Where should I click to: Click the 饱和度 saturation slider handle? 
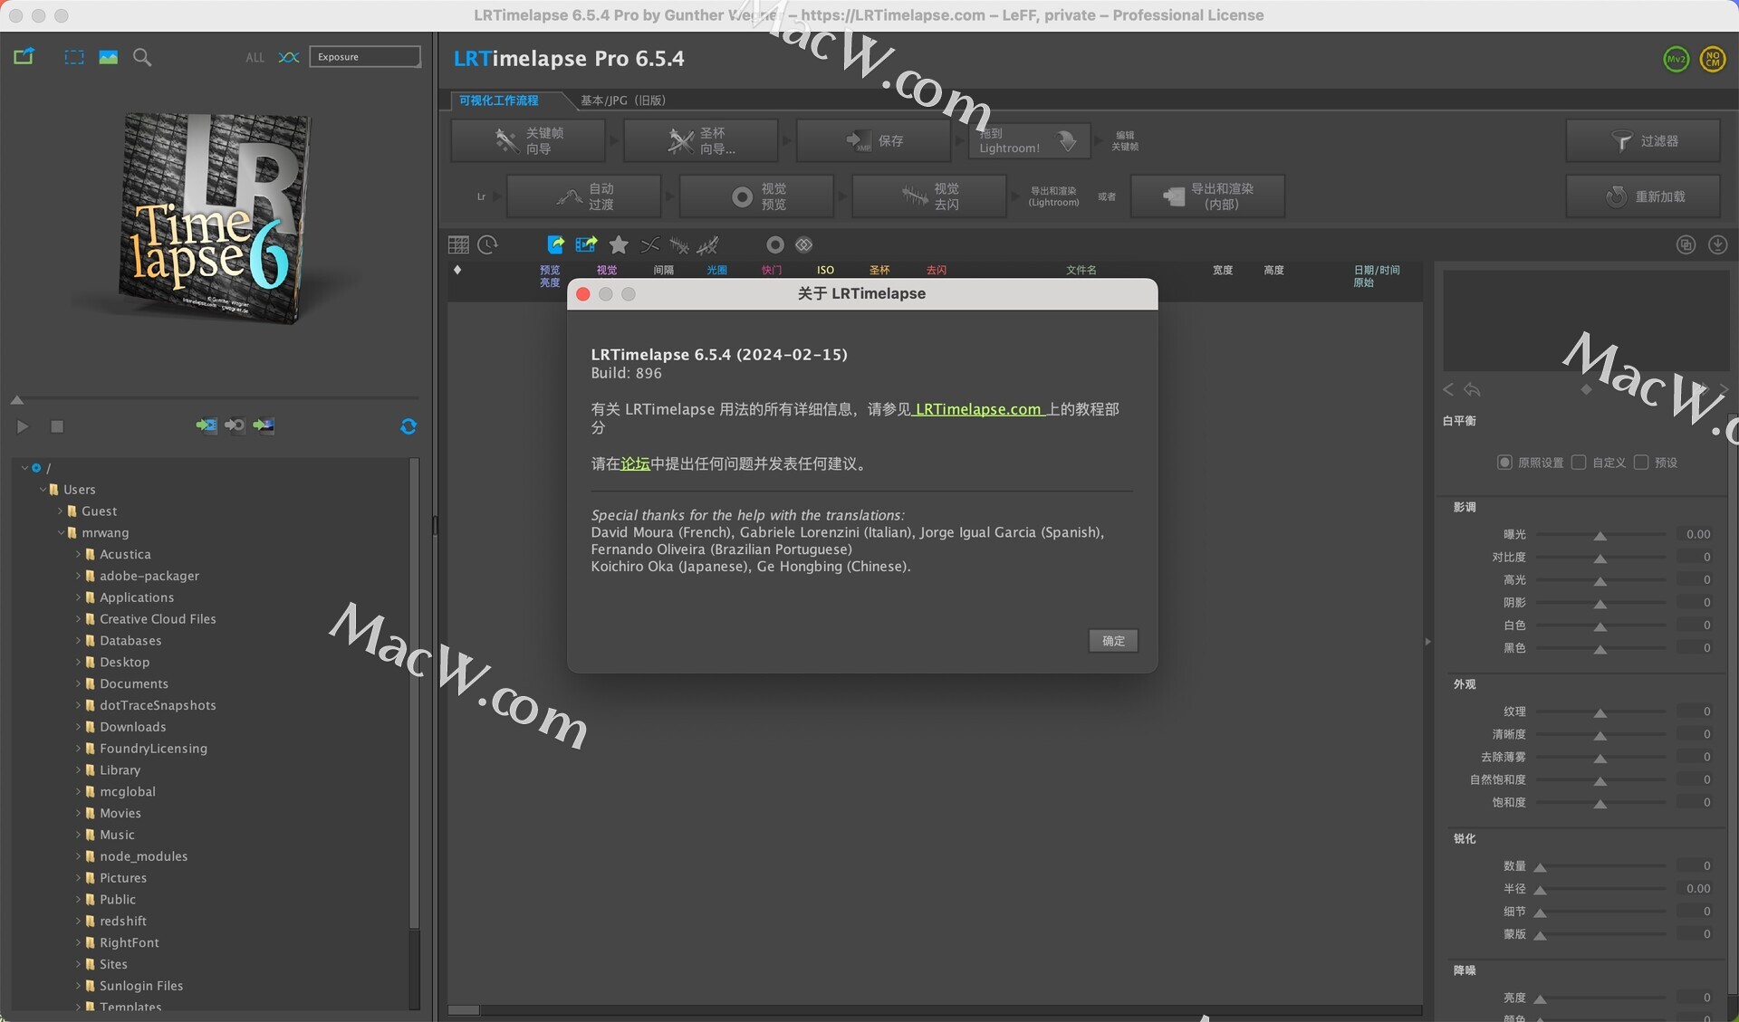tap(1600, 804)
